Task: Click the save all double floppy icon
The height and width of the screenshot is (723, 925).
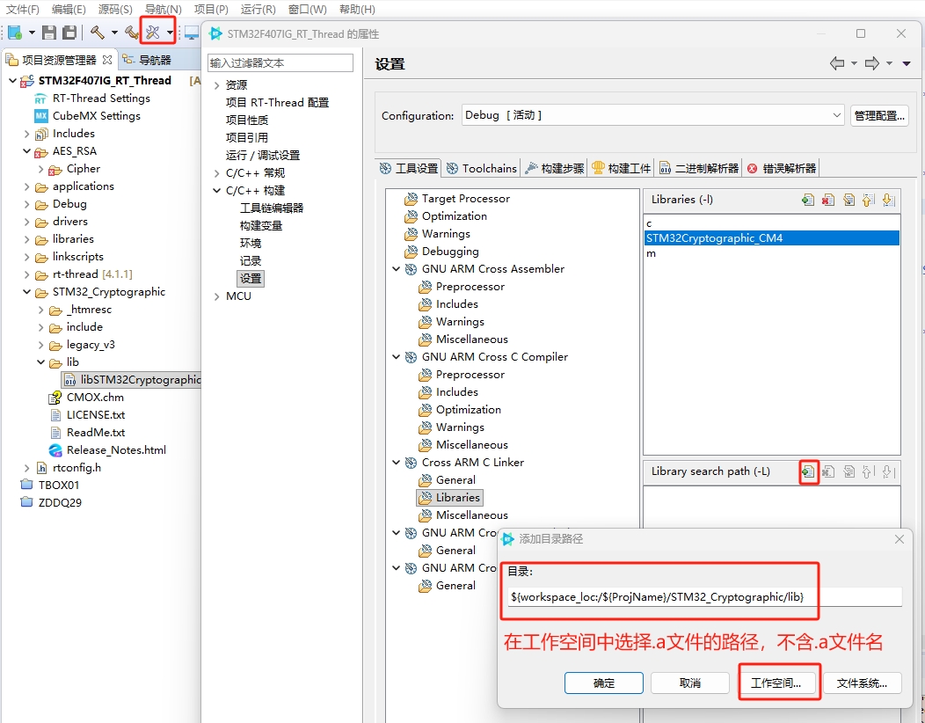Action: (69, 33)
